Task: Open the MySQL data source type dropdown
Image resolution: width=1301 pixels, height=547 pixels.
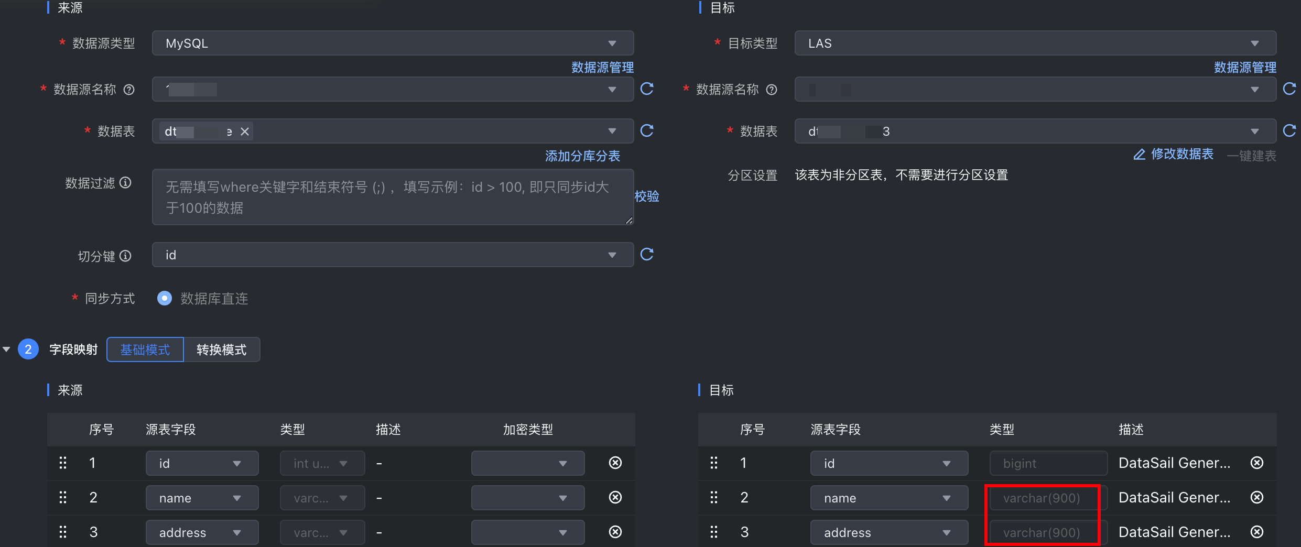Action: point(393,43)
